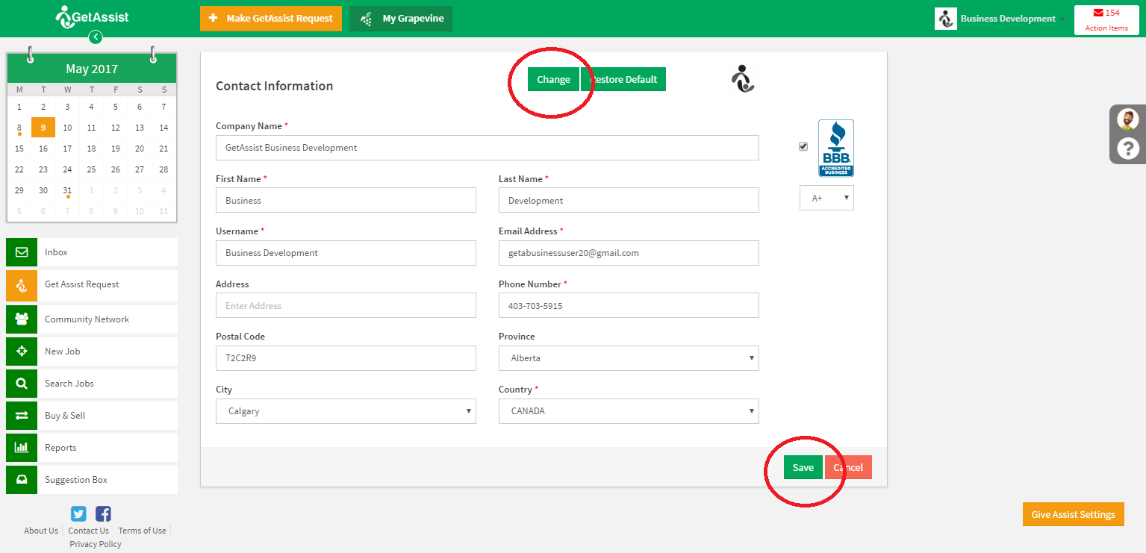Select May 24 in the calendar
The image size is (1146, 553).
click(x=67, y=169)
